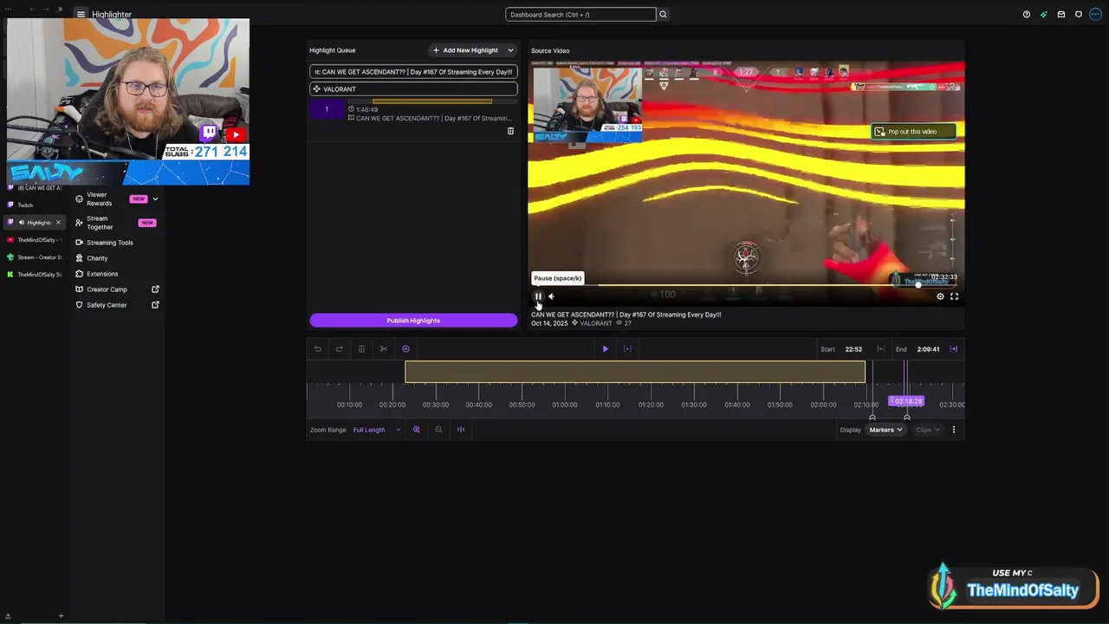The width and height of the screenshot is (1109, 624).
Task: Open the whispers chat bubble icon
Action: pos(1079,14)
